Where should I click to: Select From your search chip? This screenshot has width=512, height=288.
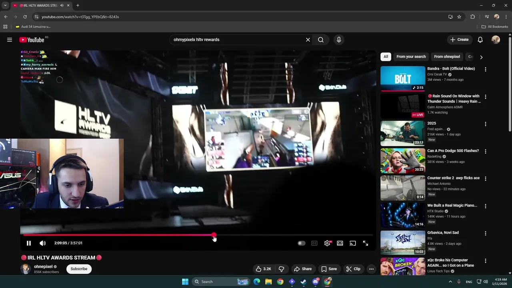pos(411,57)
